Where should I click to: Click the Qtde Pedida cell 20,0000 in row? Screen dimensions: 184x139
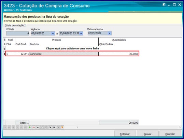[x=119, y=54]
